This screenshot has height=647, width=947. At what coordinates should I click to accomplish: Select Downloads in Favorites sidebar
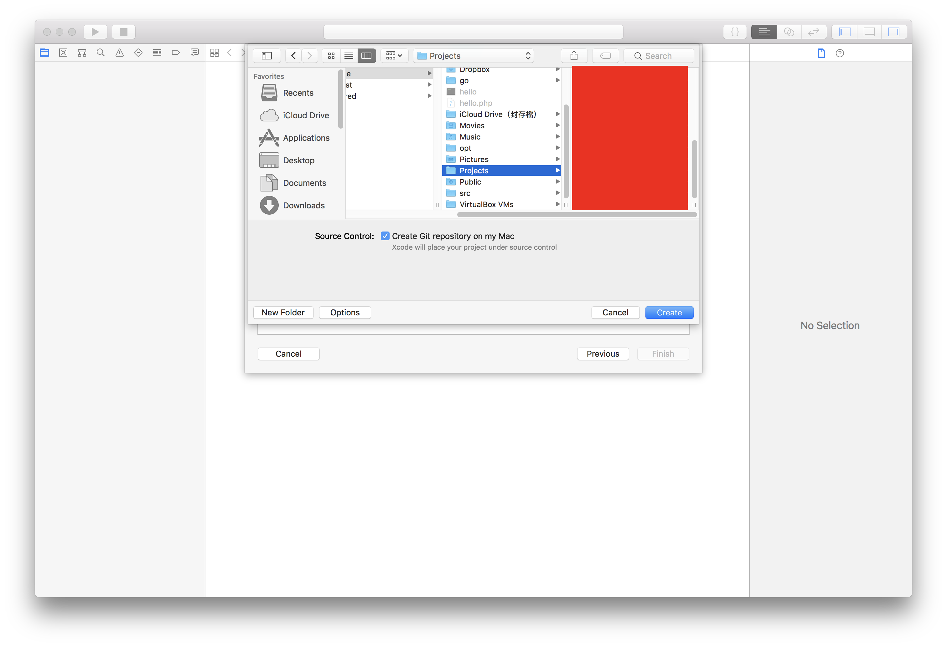tap(303, 206)
